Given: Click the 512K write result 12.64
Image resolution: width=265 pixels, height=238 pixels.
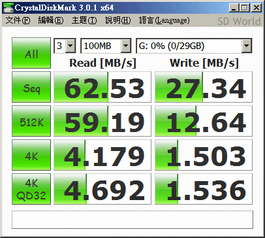Looking at the screenshot, I should point(204,121).
